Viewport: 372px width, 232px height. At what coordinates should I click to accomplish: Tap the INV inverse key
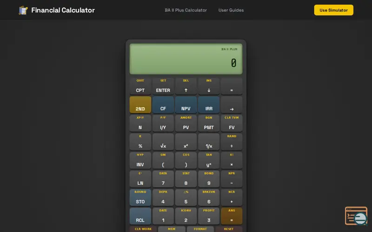tap(140, 161)
